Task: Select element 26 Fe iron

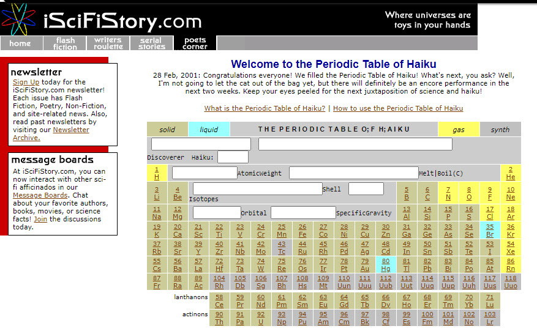Action: point(302,231)
